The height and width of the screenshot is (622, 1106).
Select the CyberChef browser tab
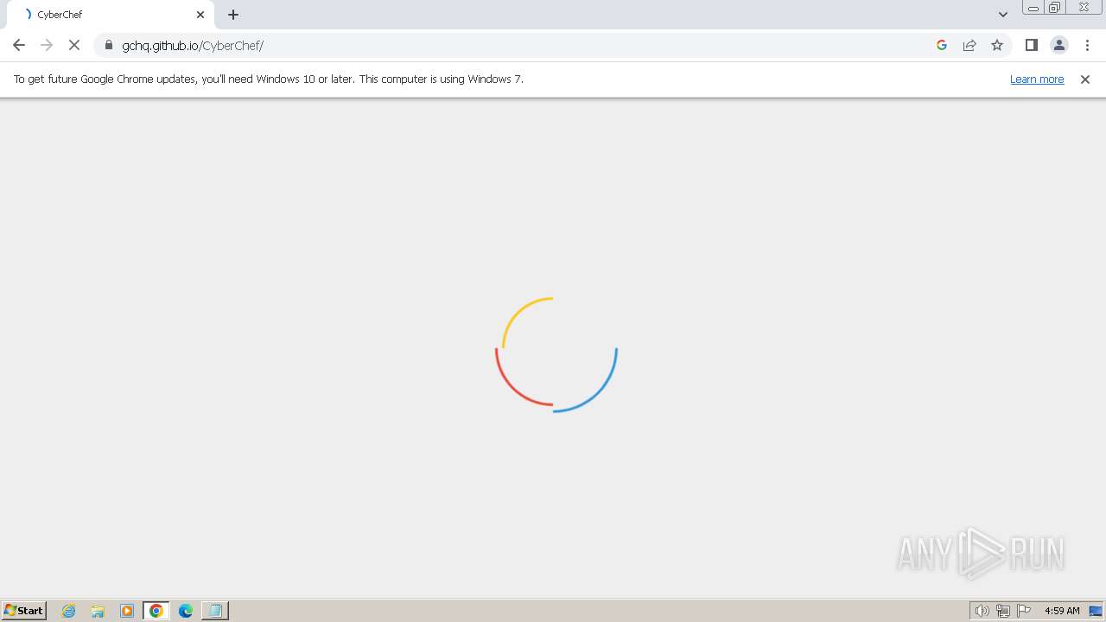[112, 15]
